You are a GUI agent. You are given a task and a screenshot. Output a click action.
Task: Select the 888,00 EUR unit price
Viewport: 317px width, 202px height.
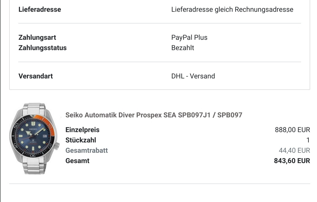[292, 130]
